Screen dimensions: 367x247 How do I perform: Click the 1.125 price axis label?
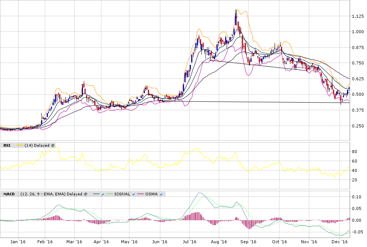pyautogui.click(x=357, y=16)
